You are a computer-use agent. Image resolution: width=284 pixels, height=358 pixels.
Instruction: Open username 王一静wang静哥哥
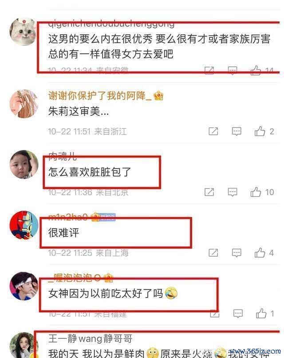[90, 338]
